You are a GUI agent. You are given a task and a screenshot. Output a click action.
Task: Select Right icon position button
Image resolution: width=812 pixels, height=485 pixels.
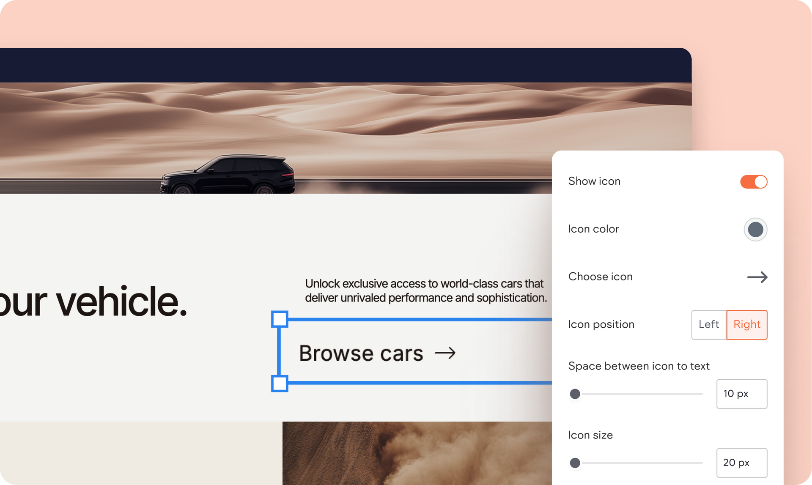tap(747, 324)
